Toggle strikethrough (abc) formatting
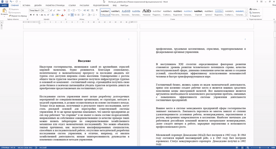 (x=42, y=15)
